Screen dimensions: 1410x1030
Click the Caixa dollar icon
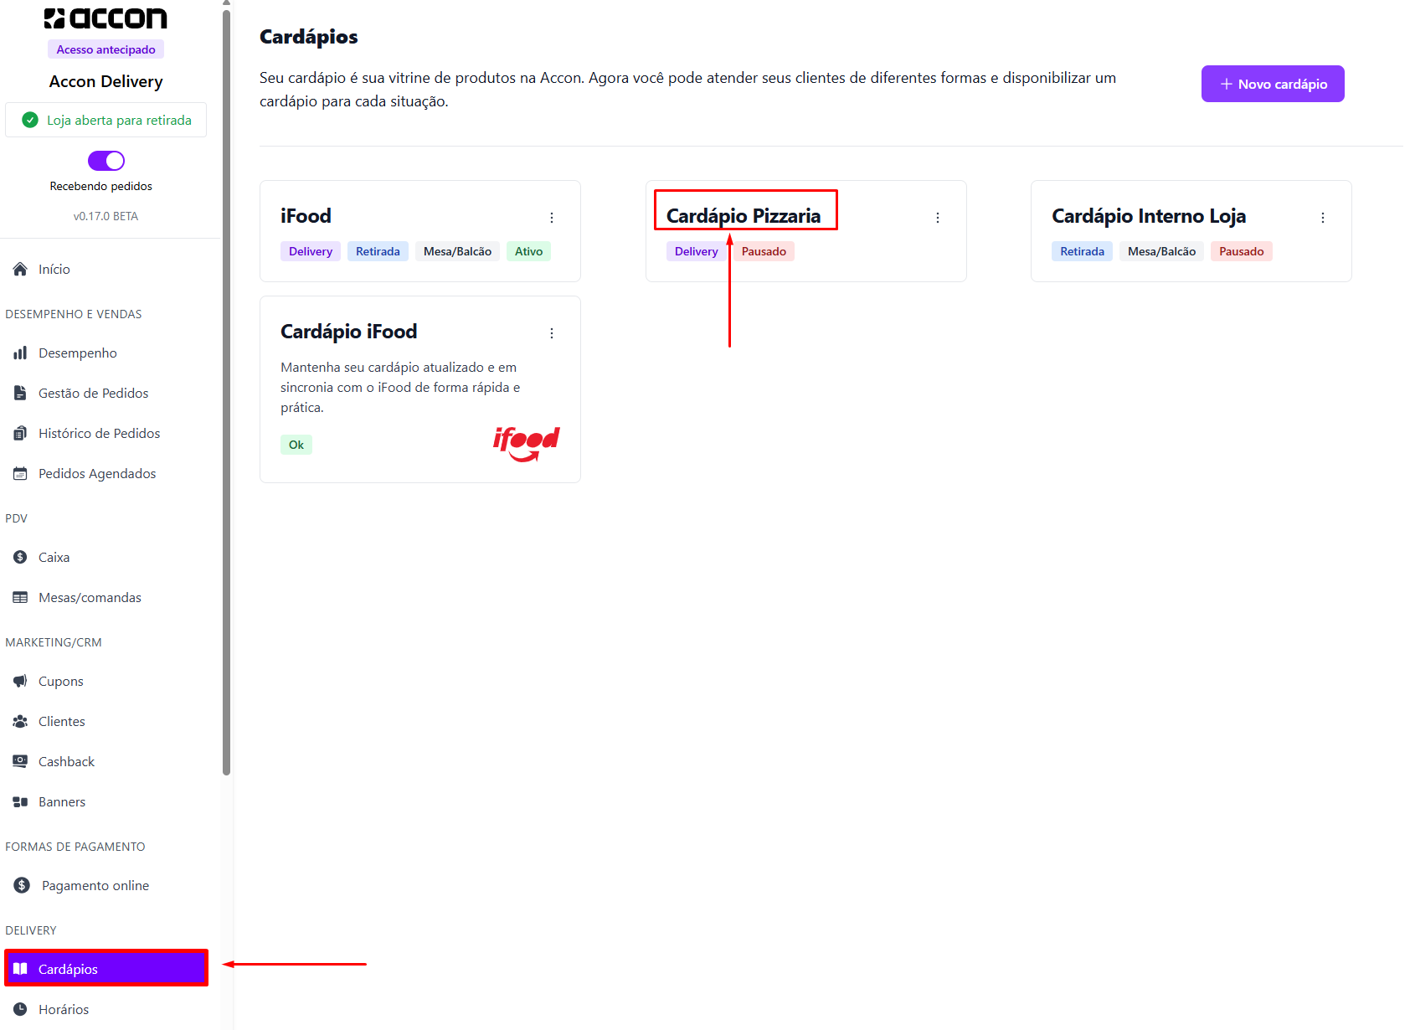coord(20,557)
